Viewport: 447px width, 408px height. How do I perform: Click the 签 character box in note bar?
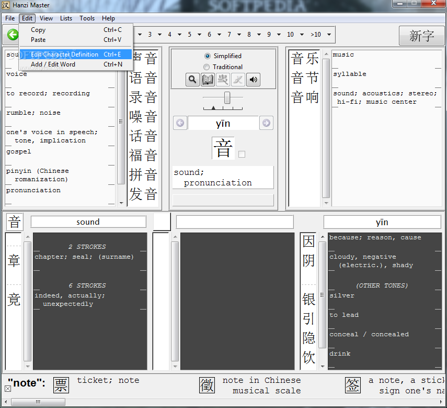353,385
